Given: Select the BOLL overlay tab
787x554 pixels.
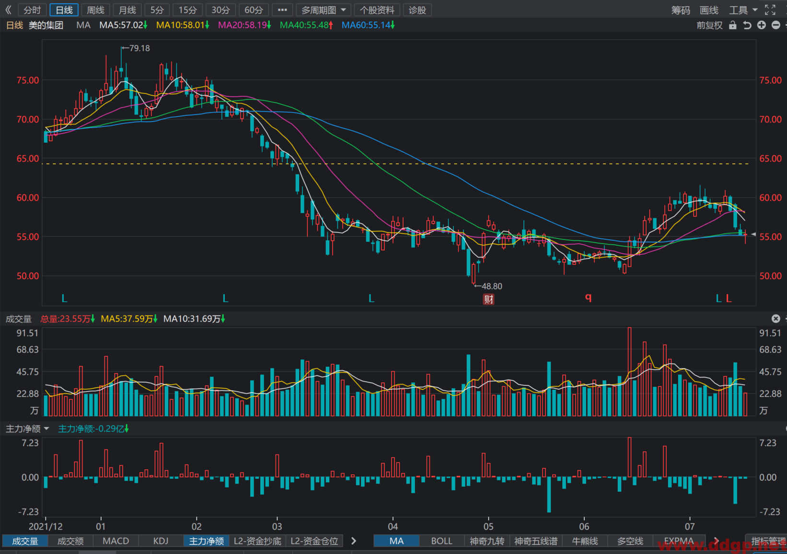Looking at the screenshot, I should 441,541.
